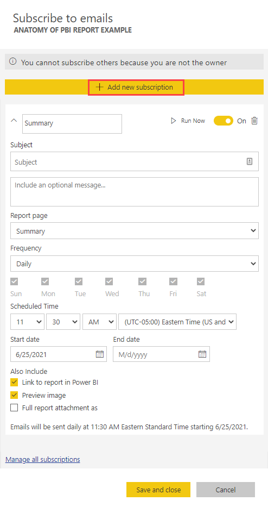Uncheck Link to report in Power BI

pyautogui.click(x=14, y=383)
